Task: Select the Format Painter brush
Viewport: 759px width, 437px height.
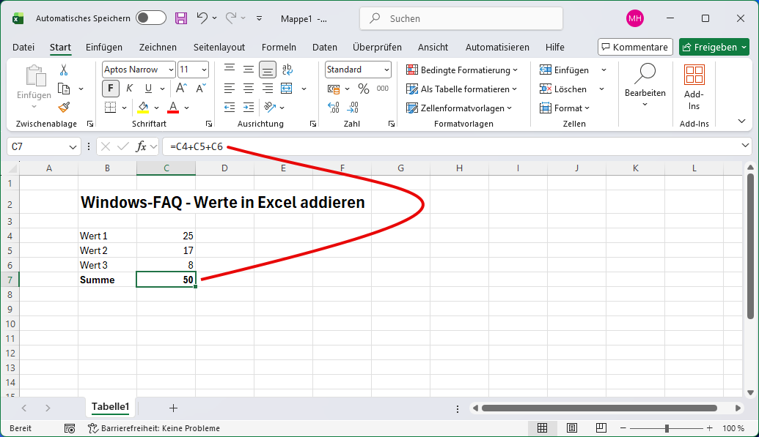Action: tap(64, 108)
